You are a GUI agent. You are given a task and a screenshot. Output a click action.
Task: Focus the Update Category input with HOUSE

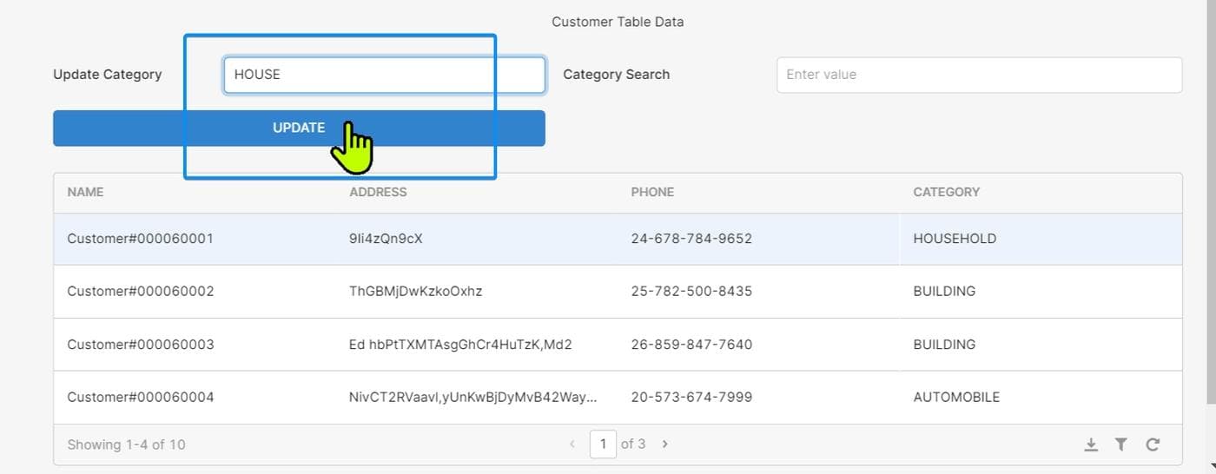tap(384, 75)
